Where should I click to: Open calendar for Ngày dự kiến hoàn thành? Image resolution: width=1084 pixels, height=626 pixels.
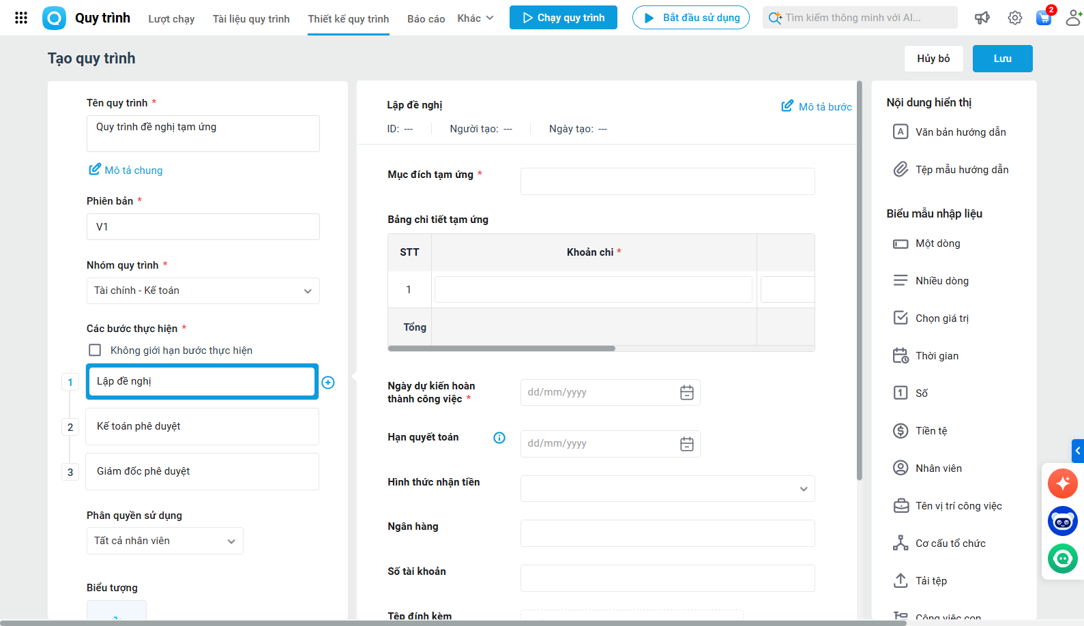tap(687, 393)
